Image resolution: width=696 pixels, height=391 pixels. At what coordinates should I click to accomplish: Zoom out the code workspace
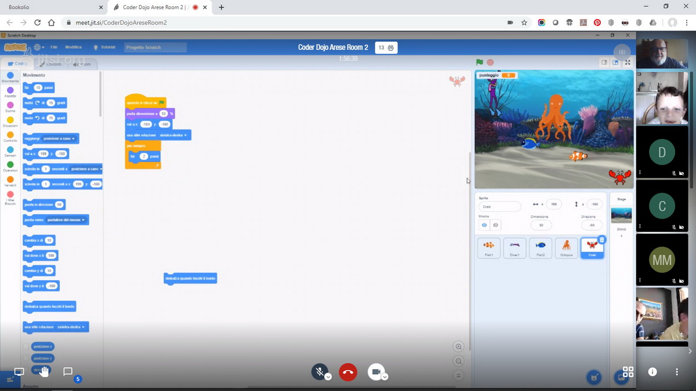click(x=459, y=361)
